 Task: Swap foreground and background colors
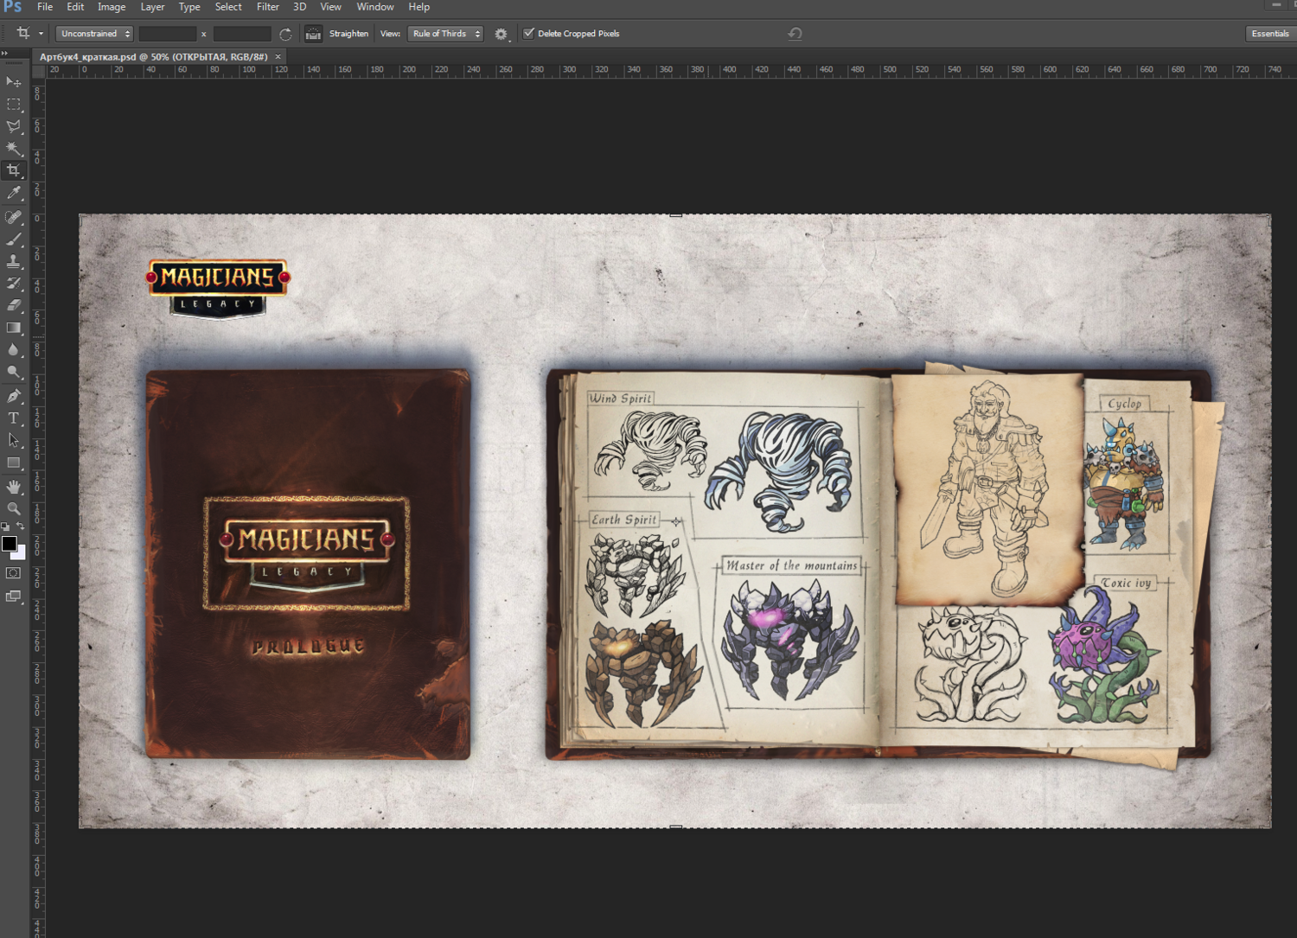21,526
